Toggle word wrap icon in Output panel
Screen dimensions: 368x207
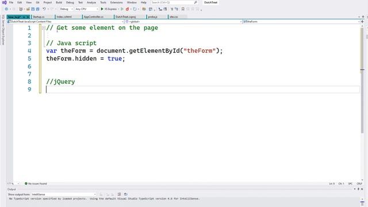tap(119, 194)
